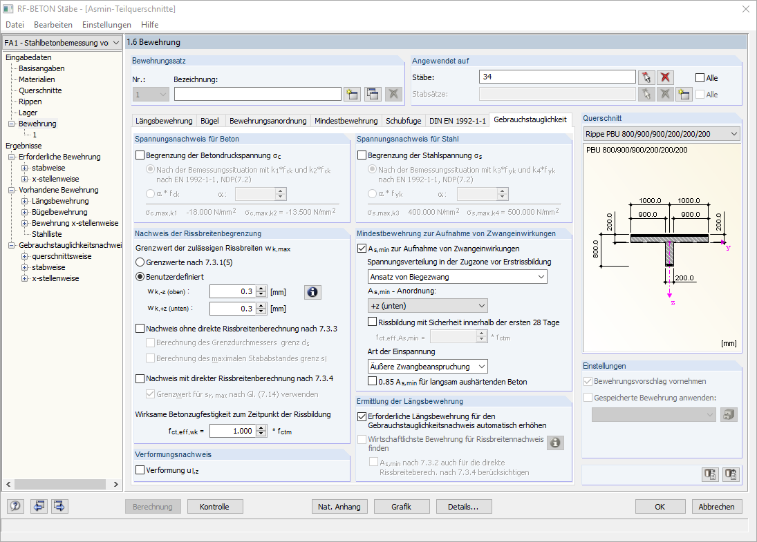Image resolution: width=757 pixels, height=542 pixels.
Task: Click the info icon beside Wirtschaftlichste Bewehrung finden
Action: (555, 443)
